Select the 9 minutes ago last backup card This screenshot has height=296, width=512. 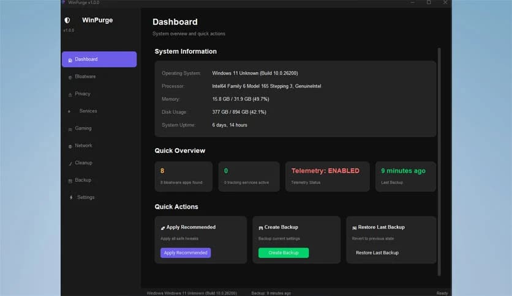click(x=405, y=176)
